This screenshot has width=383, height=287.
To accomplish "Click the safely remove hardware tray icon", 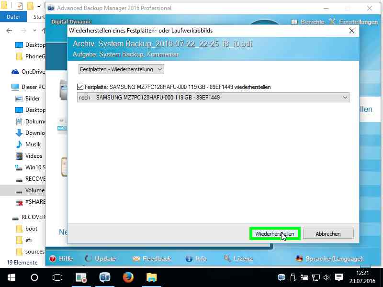I will 293,277.
